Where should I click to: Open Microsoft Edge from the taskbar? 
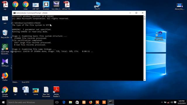64,102
